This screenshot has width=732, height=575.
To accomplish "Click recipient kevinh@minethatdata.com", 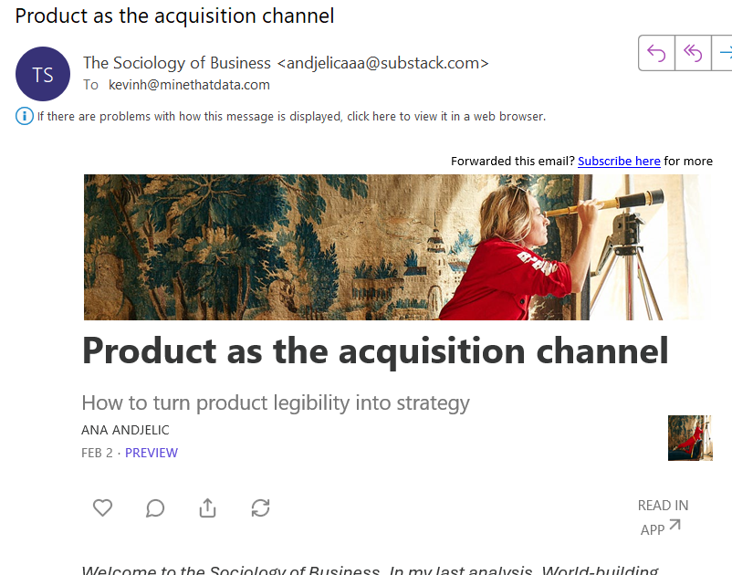I will click(x=189, y=85).
